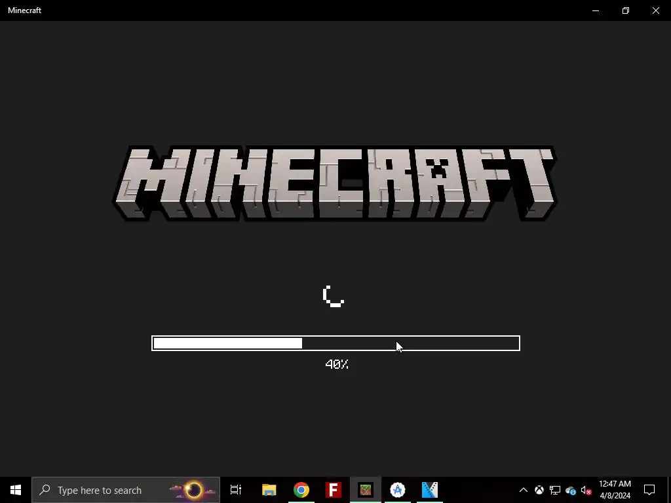
Task: Launch Google Chrome from the taskbar
Action: click(301, 490)
